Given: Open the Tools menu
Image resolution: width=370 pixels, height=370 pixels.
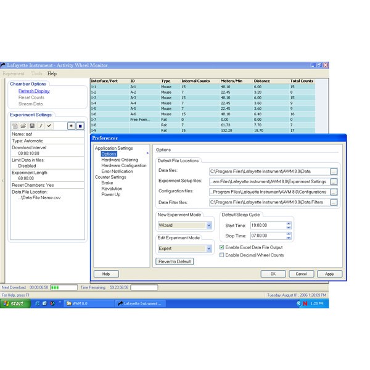Looking at the screenshot, I should [37, 73].
